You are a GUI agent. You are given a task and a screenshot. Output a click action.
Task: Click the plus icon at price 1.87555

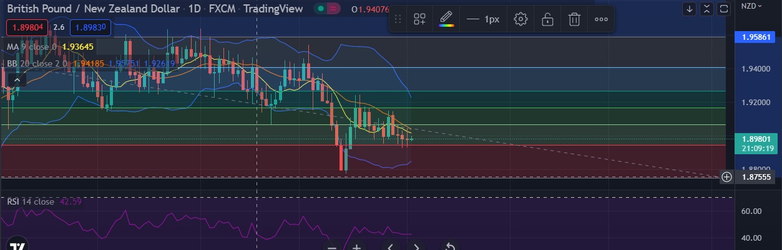pyautogui.click(x=727, y=177)
